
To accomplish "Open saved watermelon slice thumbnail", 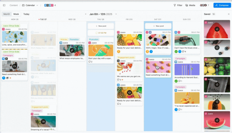I will click(217, 29).
